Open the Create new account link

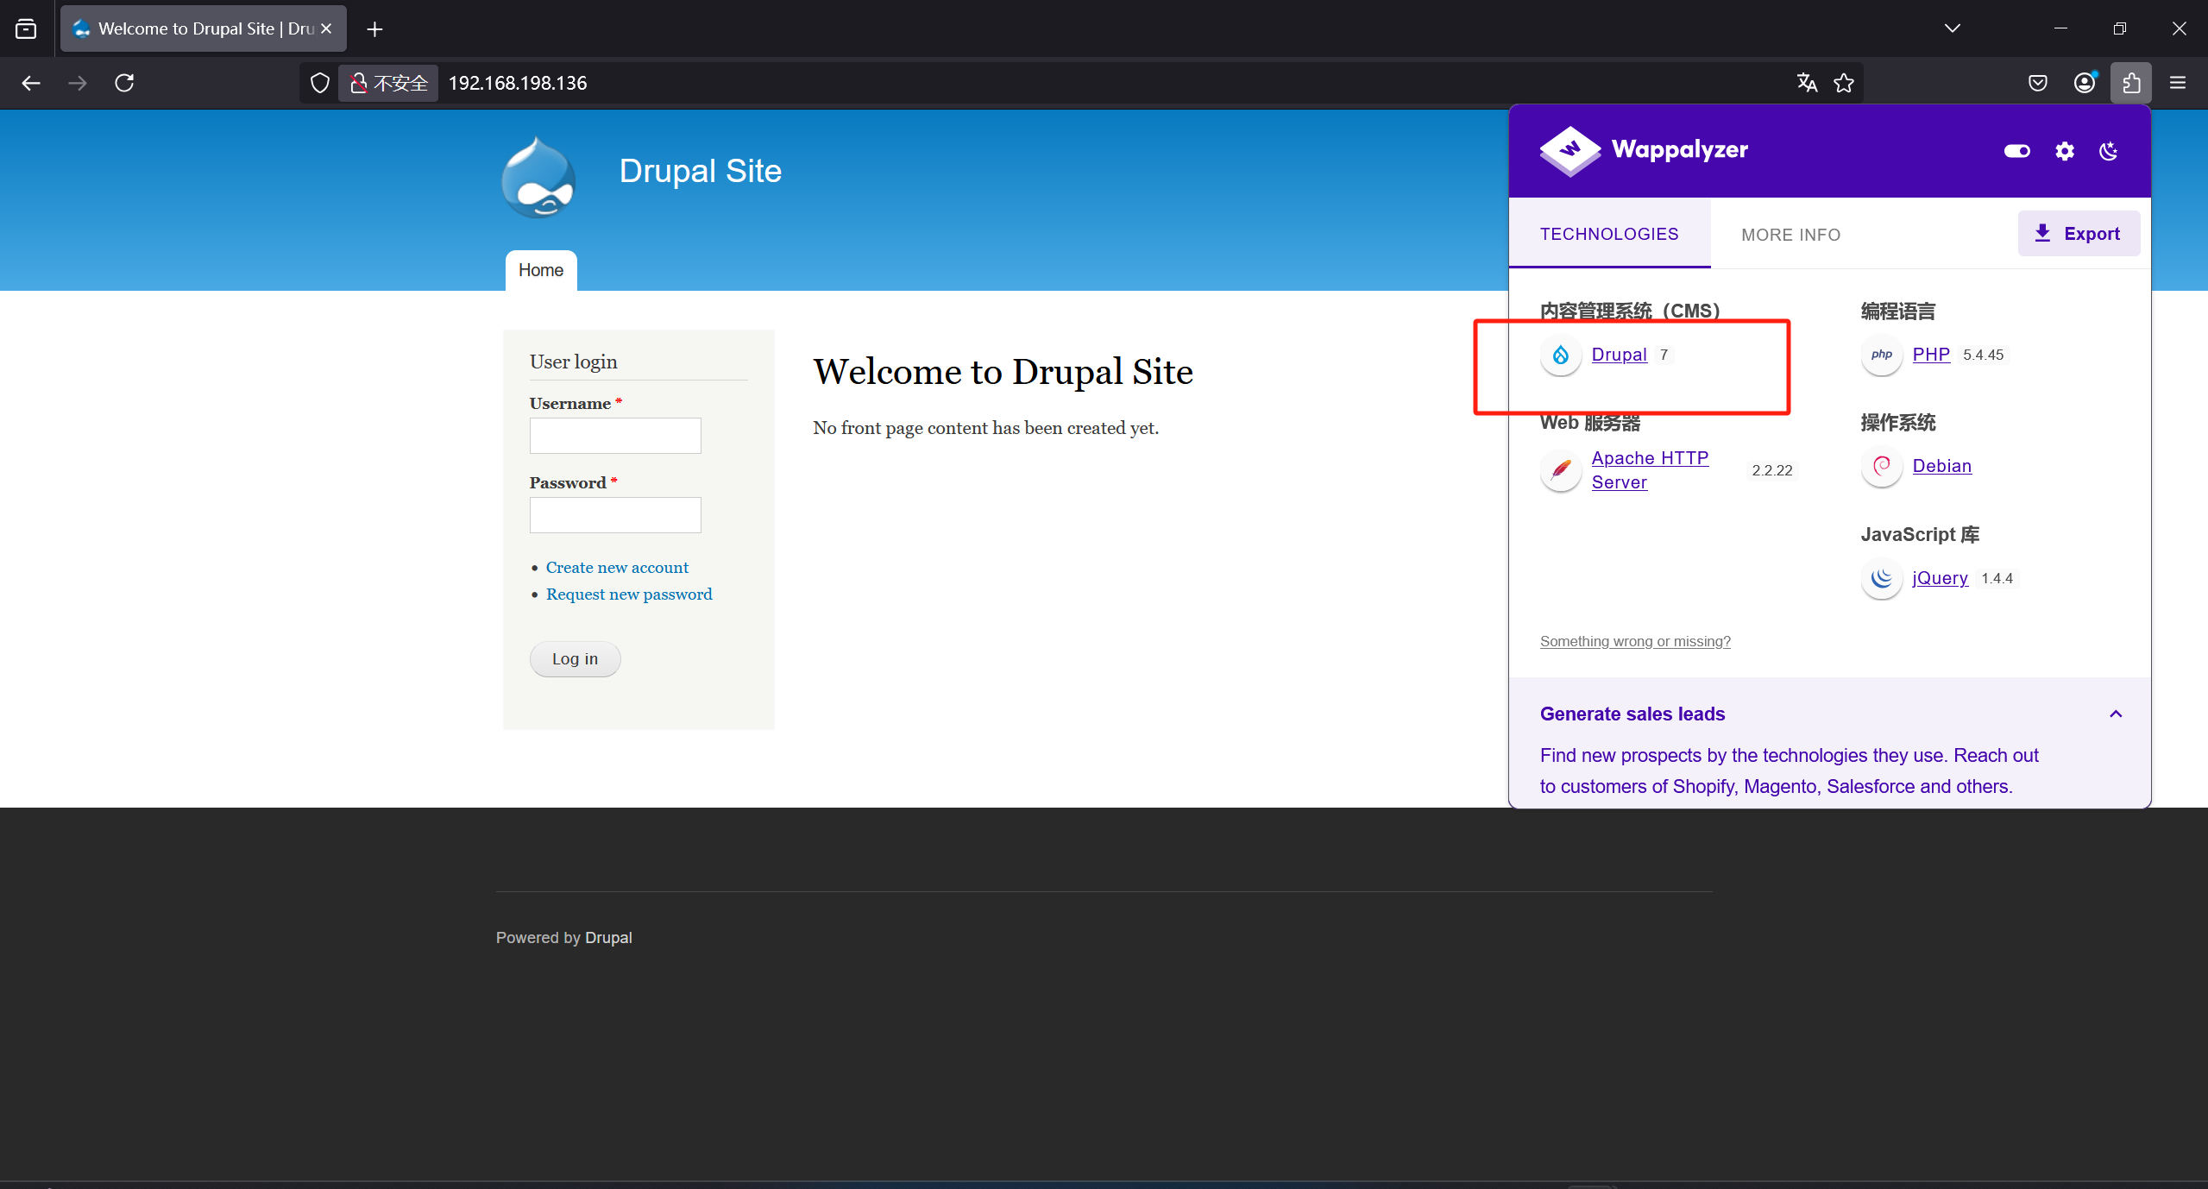pos(617,568)
